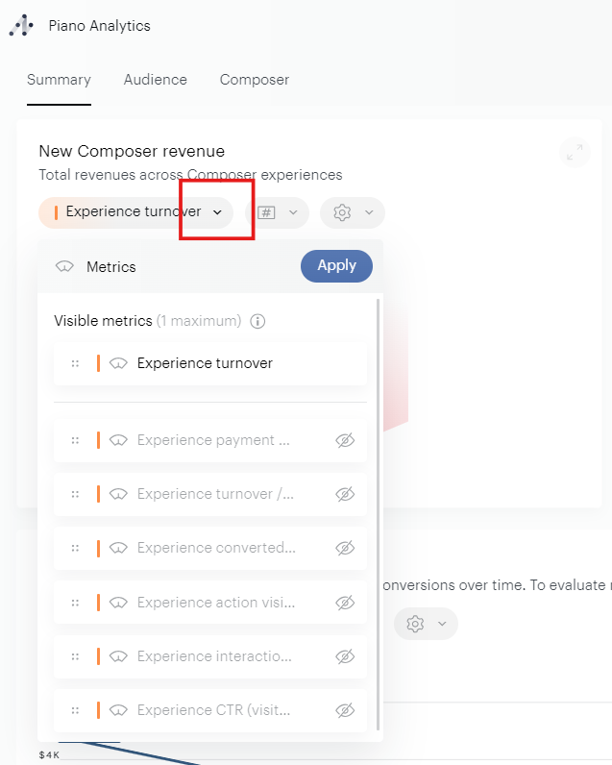Click the Metrics panel header icon
This screenshot has width=612, height=765.
[x=64, y=267]
